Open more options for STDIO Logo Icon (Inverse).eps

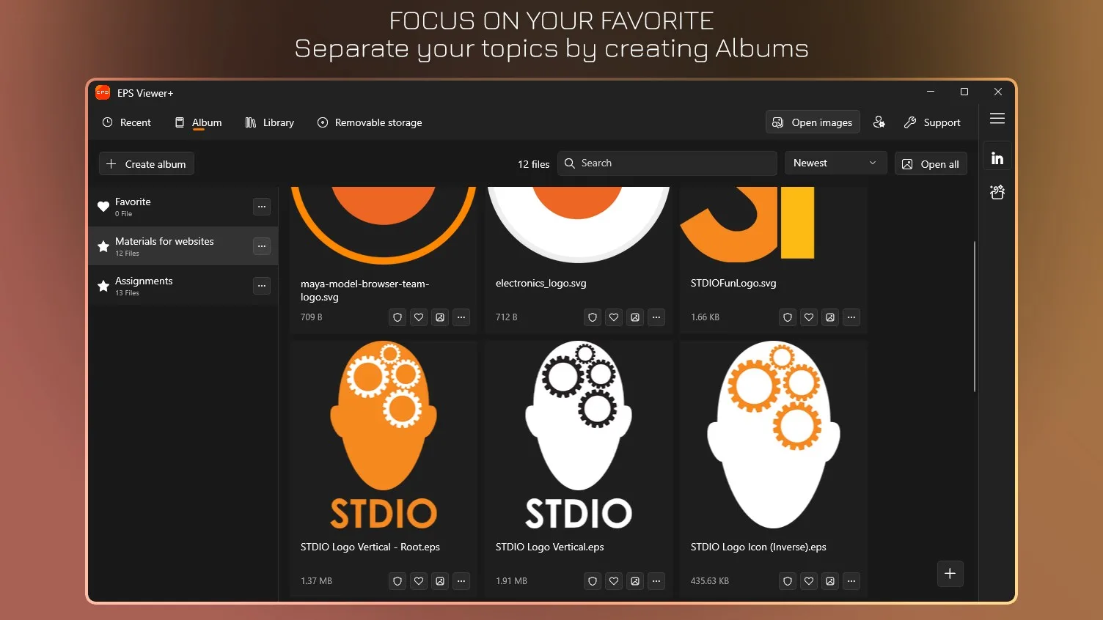tap(851, 581)
